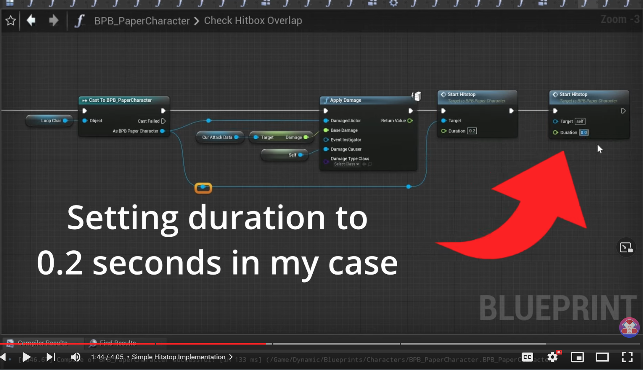Screen dimensions: 643x370
Task: Open the Select Class dropdown on Apply Damage
Action: (347, 164)
